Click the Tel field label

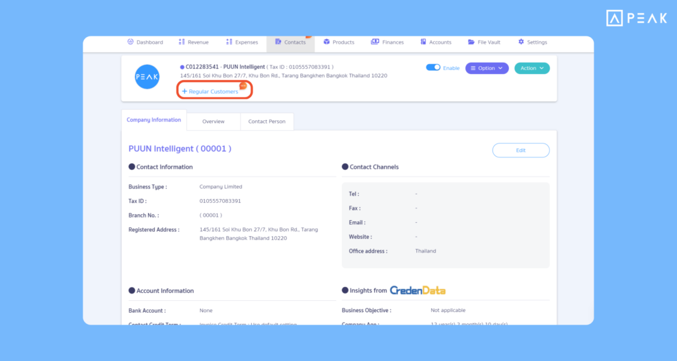click(x=354, y=194)
